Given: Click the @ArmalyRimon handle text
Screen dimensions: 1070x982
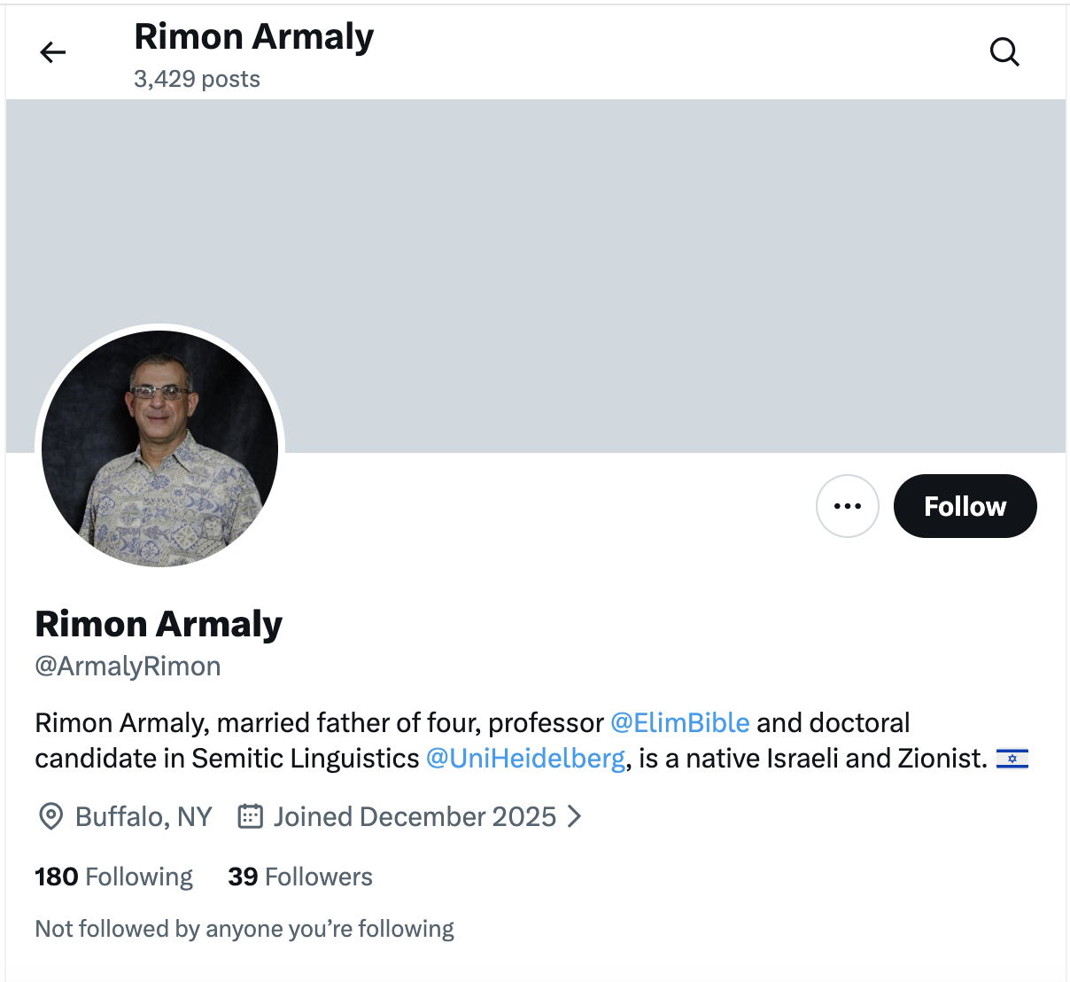Looking at the screenshot, I should tap(128, 666).
